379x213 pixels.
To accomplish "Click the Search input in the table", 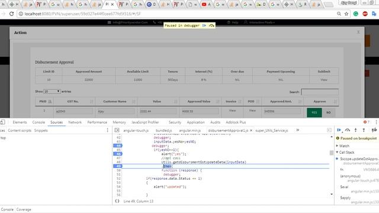I will [320, 92].
